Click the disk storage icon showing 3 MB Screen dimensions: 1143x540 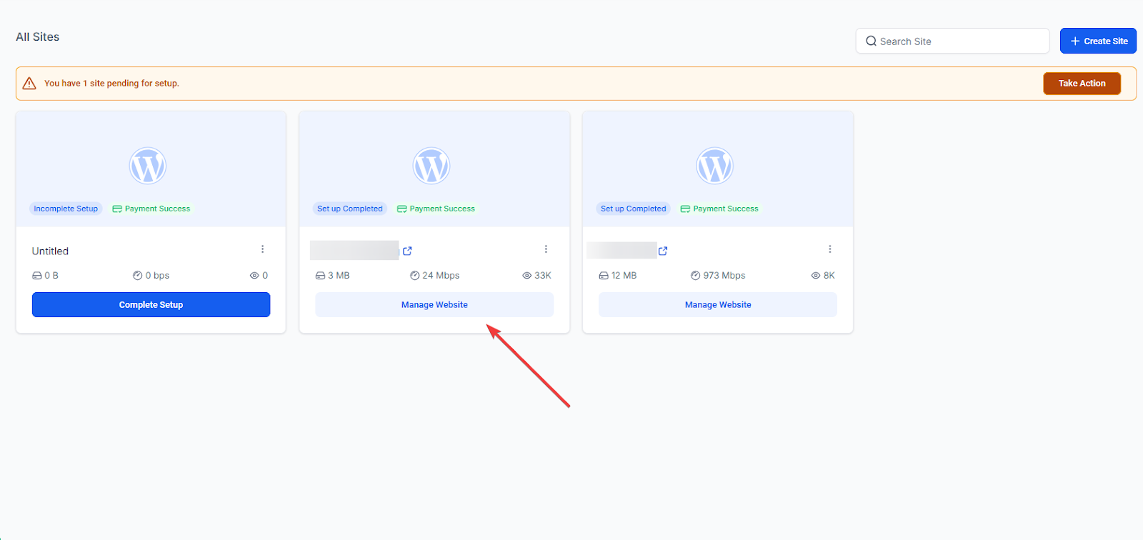click(320, 276)
